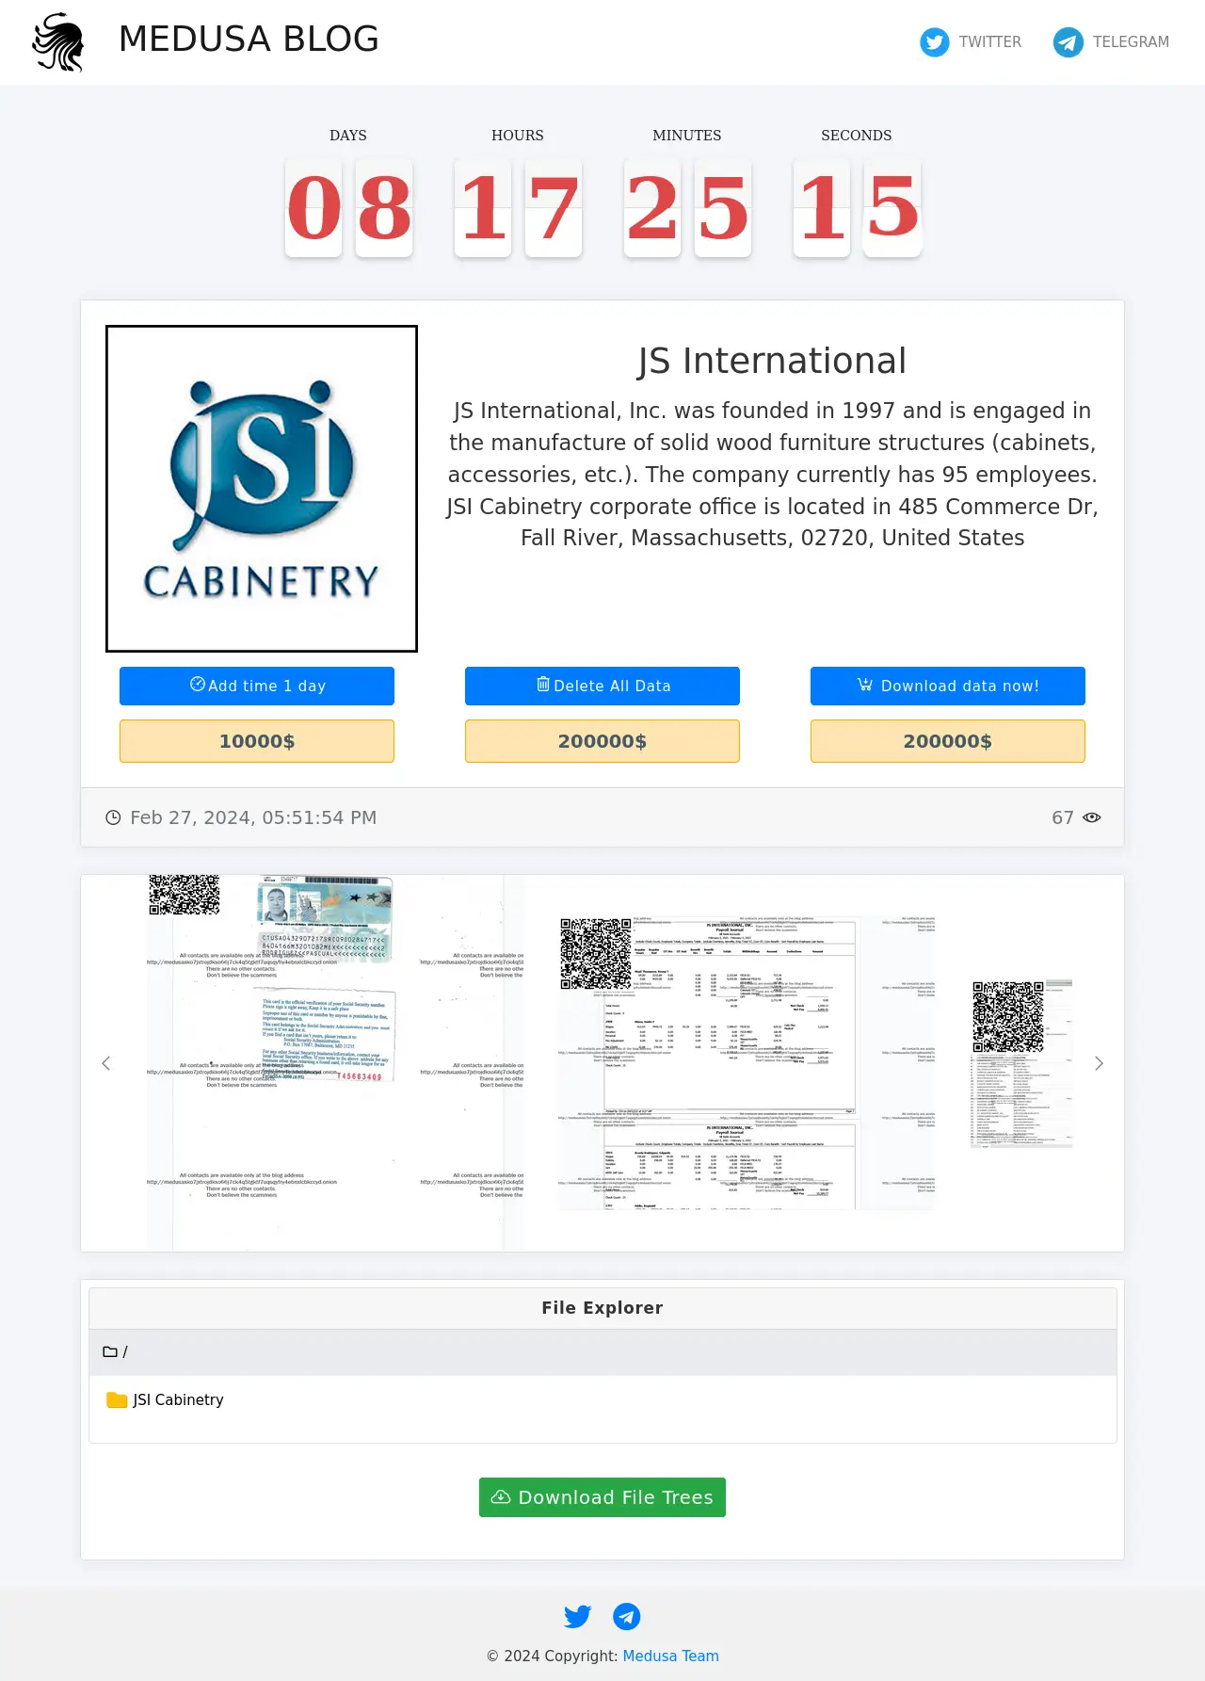The image size is (1205, 1681).
Task: Click the TELEGRAM text link in top navigation
Action: (1131, 42)
